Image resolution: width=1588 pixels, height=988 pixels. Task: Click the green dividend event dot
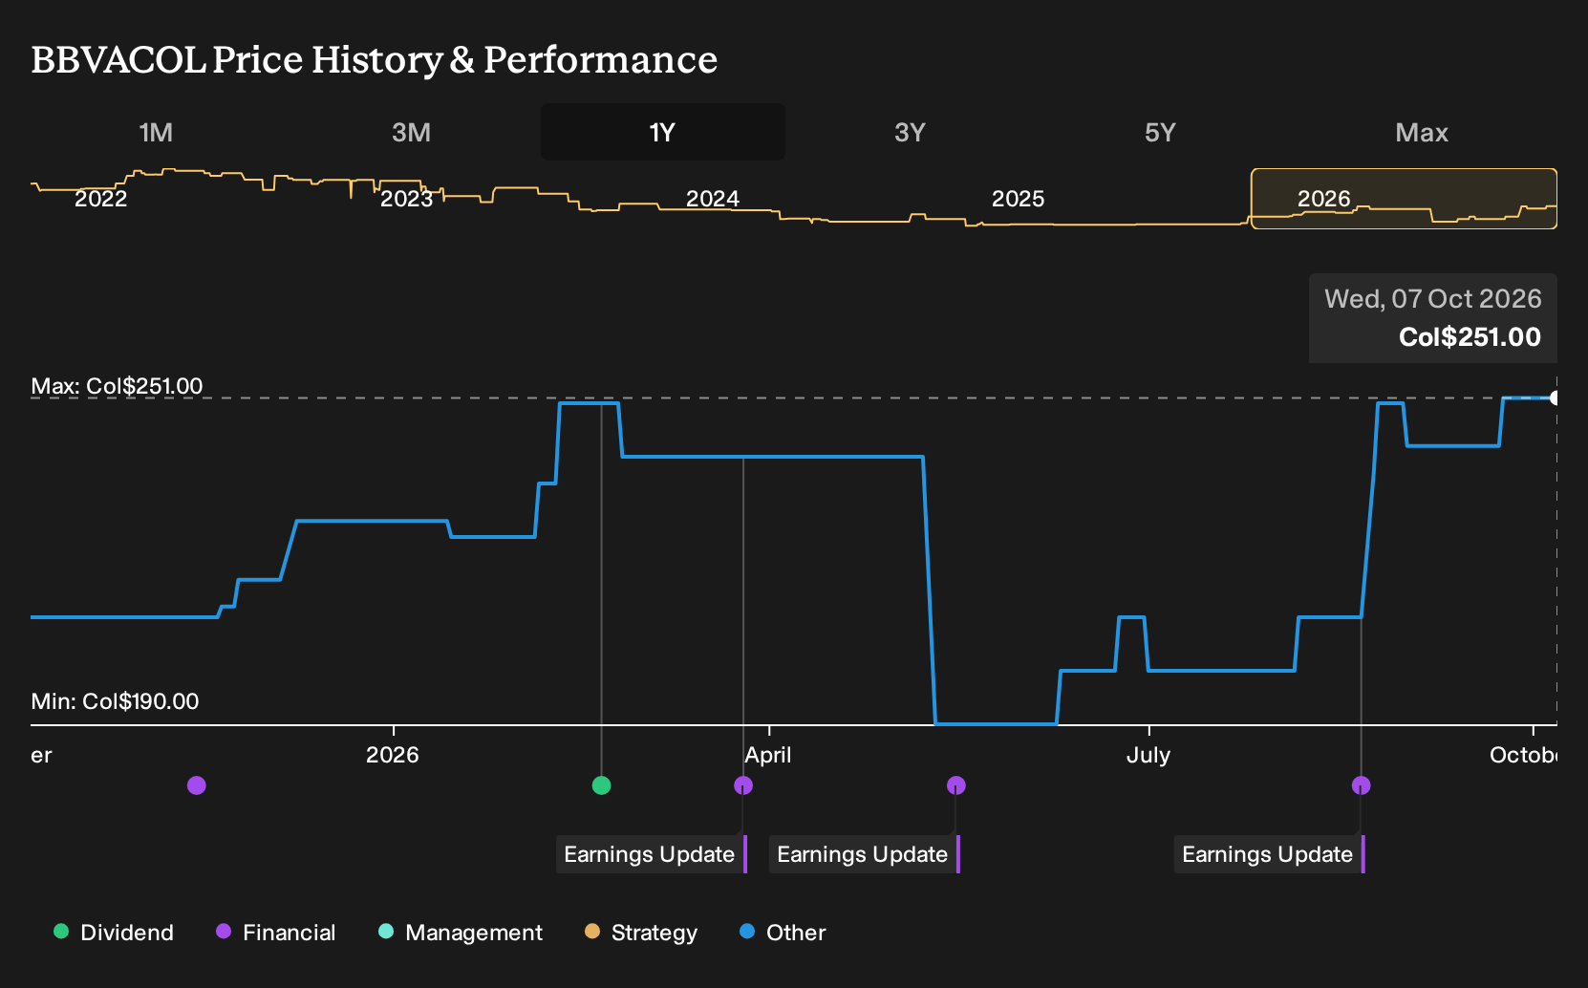click(601, 785)
